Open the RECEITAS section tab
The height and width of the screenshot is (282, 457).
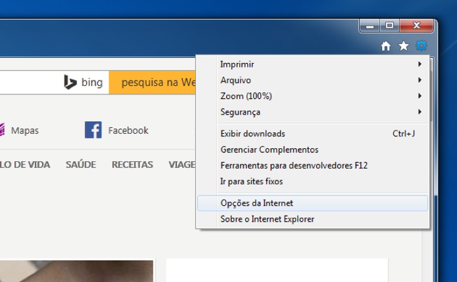(132, 165)
